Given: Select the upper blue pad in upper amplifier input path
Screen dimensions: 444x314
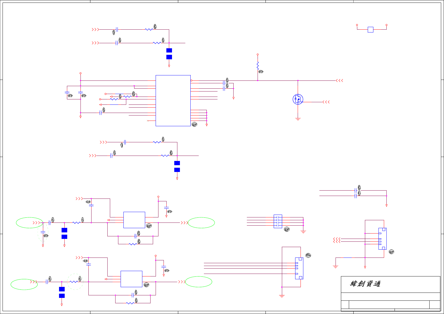Looking at the screenshot, I should pyautogui.click(x=64, y=230).
